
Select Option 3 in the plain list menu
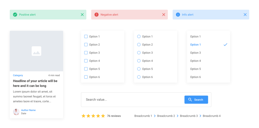195,53
